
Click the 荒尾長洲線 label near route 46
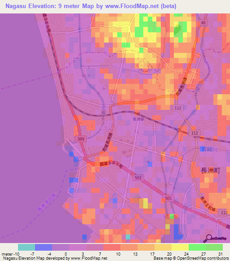182,87
